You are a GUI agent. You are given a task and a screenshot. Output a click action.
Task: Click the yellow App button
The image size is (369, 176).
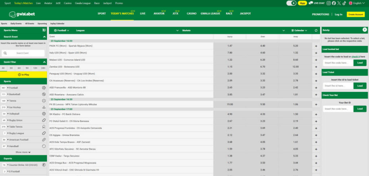(302, 3)
